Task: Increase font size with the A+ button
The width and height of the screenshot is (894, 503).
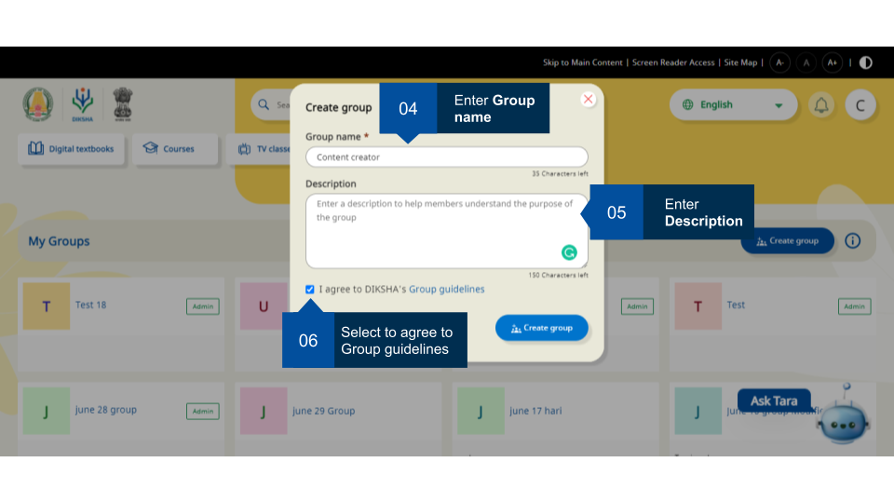Action: coord(833,62)
